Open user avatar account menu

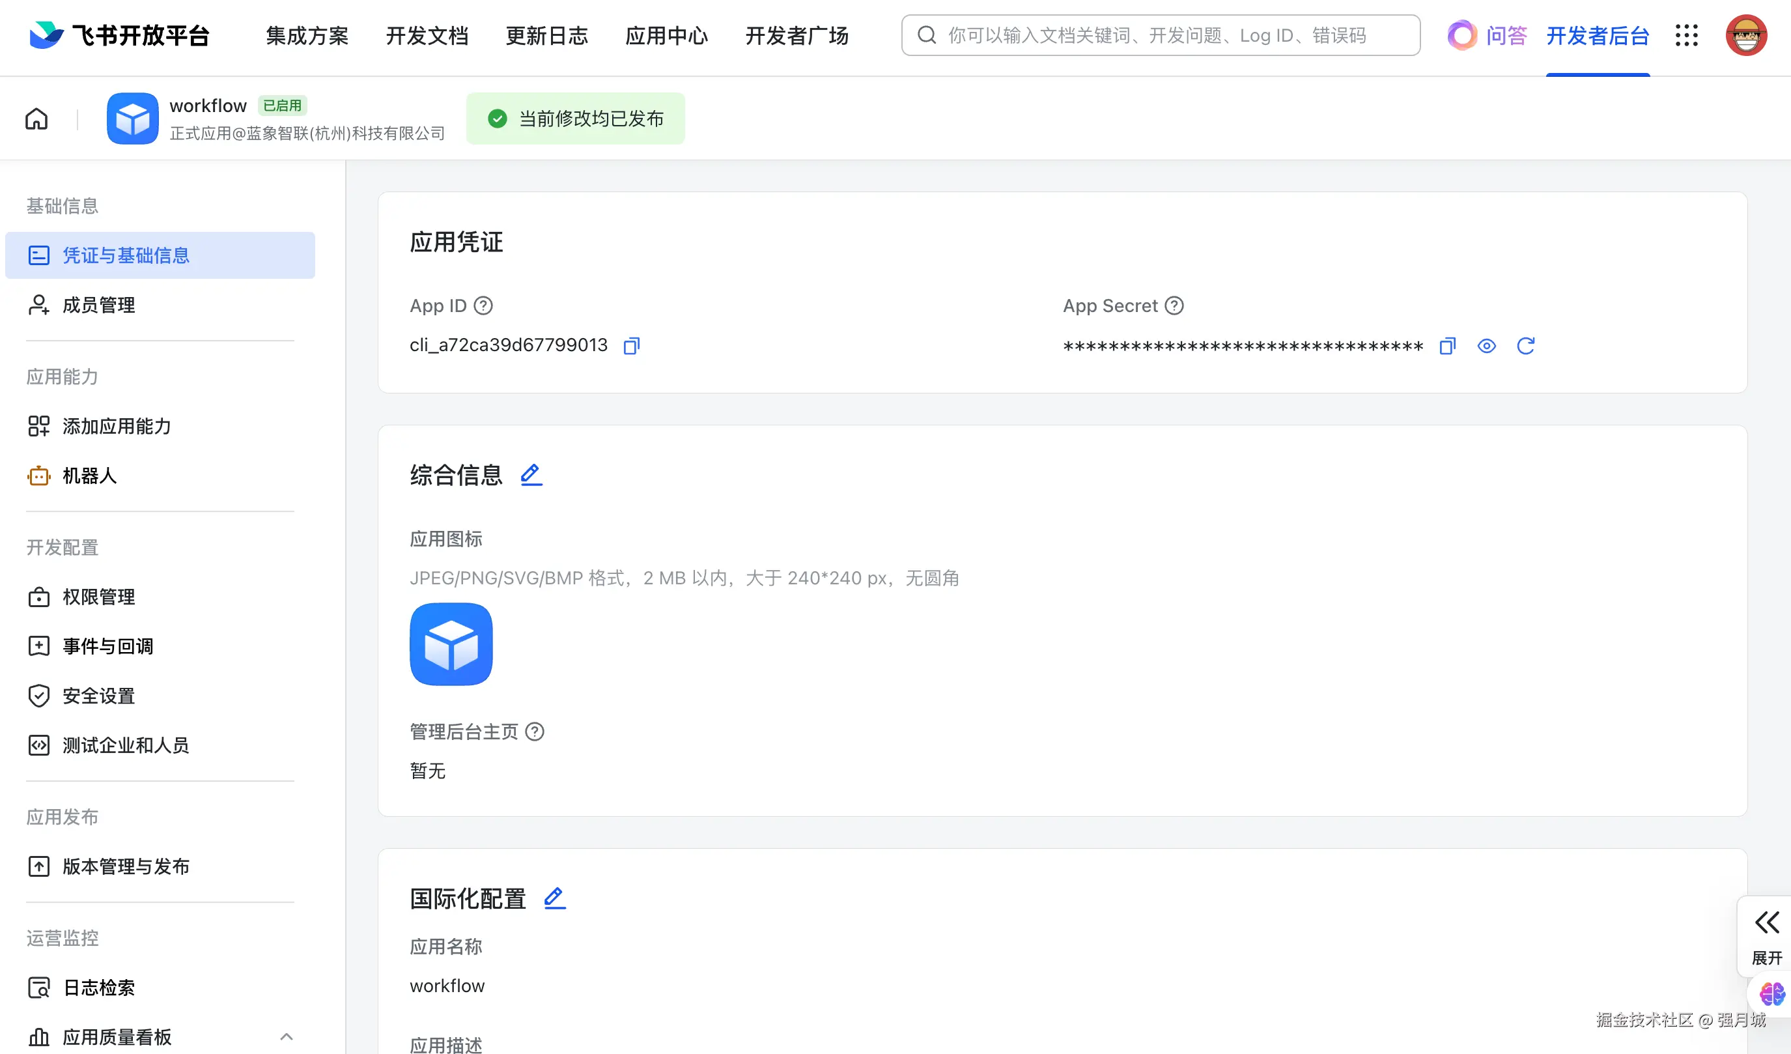[1745, 36]
